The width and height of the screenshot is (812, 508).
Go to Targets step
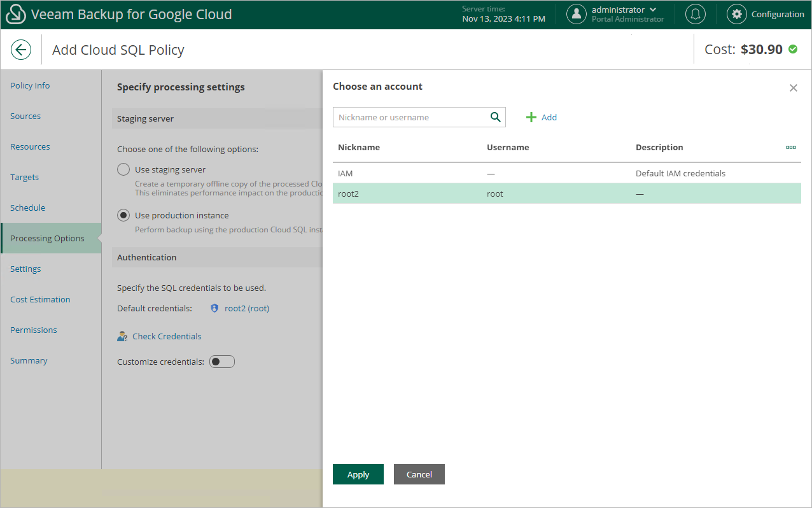pyautogui.click(x=24, y=177)
